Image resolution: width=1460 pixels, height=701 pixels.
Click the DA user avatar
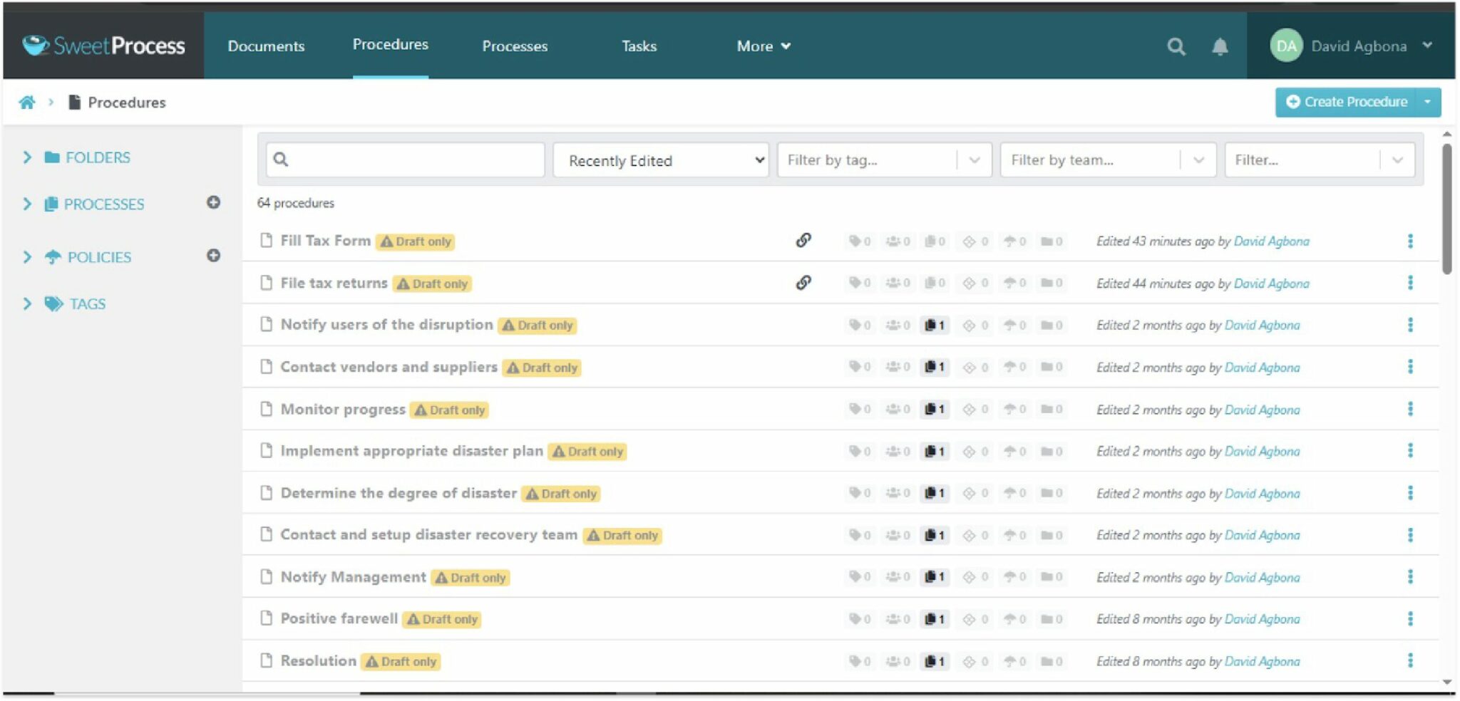click(1286, 46)
